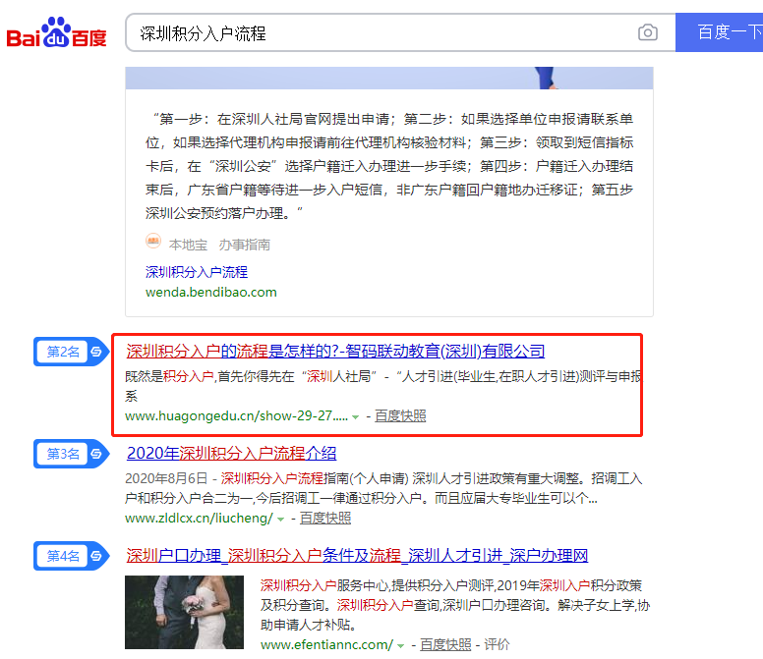
Task: Click 评价 link on efentiannc.com result
Action: click(x=497, y=645)
